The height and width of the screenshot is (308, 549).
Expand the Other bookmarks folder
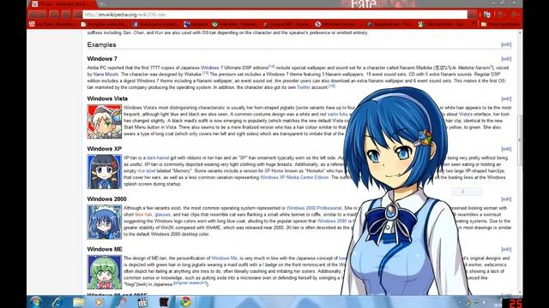[x=500, y=24]
